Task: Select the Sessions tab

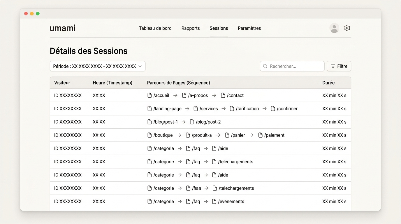Action: tap(219, 28)
